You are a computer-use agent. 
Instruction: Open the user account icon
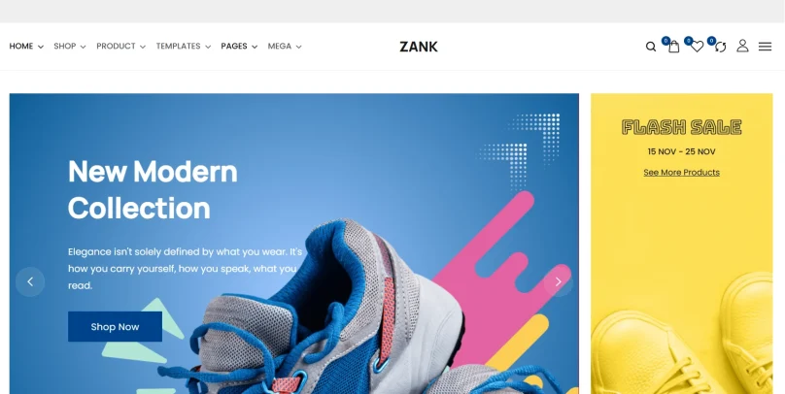[x=742, y=46]
